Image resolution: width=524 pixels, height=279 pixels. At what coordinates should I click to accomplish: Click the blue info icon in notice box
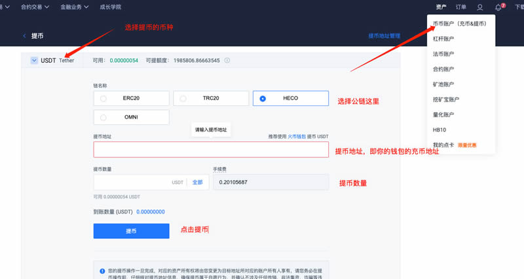(x=102, y=270)
